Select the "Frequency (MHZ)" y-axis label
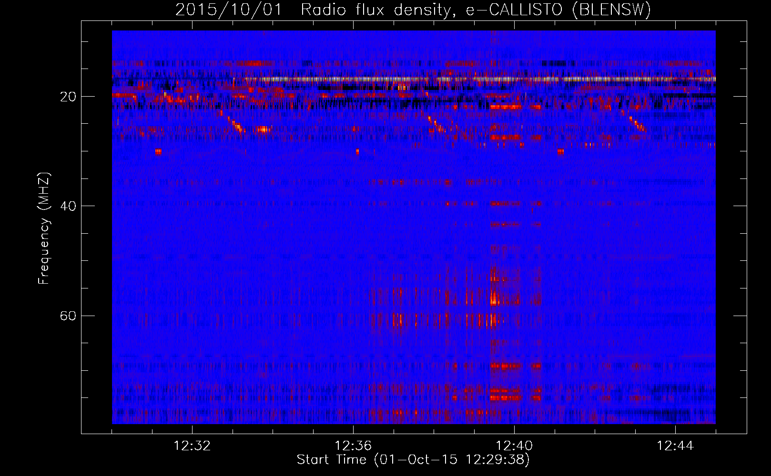The height and width of the screenshot is (476, 771). pyautogui.click(x=44, y=228)
